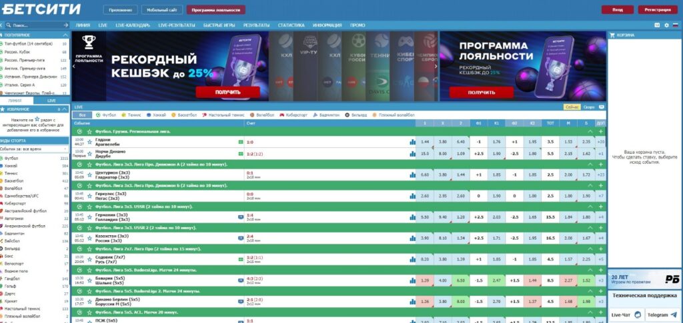Open statistics chart for Гдани vs Арагвелеби
Viewport: 683px width, 323px height.
tap(412, 142)
